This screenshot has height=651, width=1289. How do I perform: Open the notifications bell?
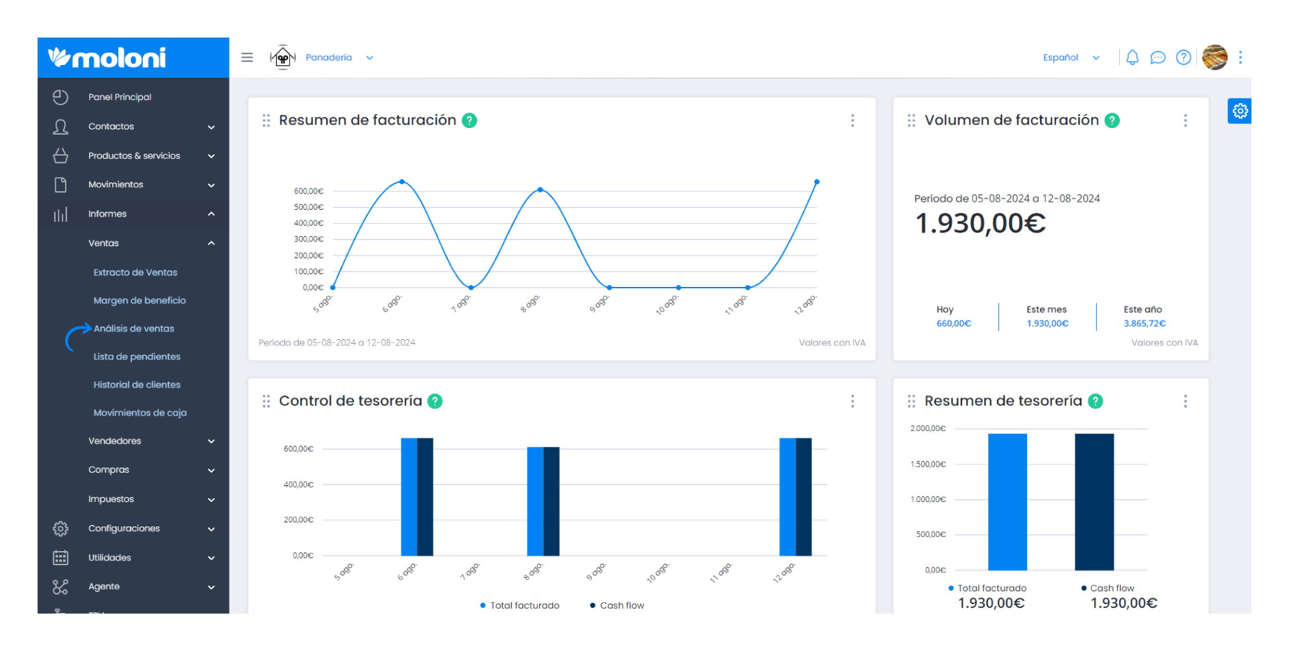point(1133,58)
